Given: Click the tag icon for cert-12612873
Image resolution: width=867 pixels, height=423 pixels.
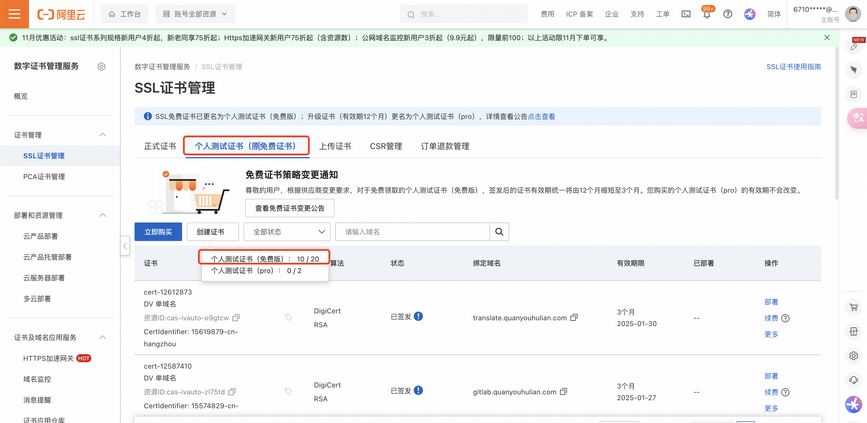Looking at the screenshot, I should (x=288, y=317).
